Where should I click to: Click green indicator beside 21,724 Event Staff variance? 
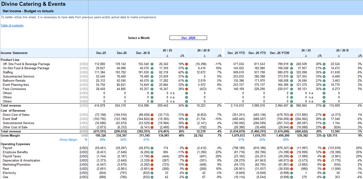(186, 119)
